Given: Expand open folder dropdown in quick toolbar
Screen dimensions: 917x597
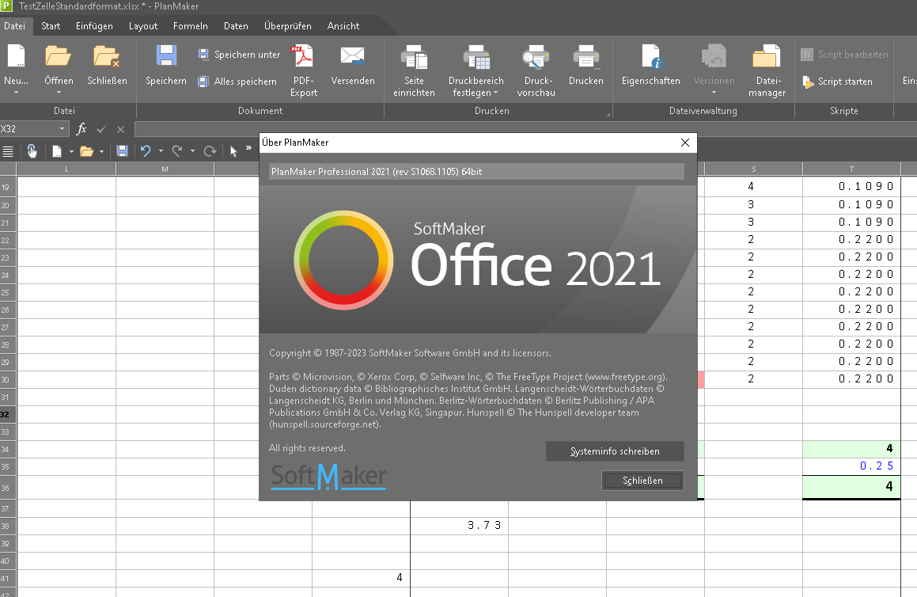Looking at the screenshot, I should pos(102,151).
